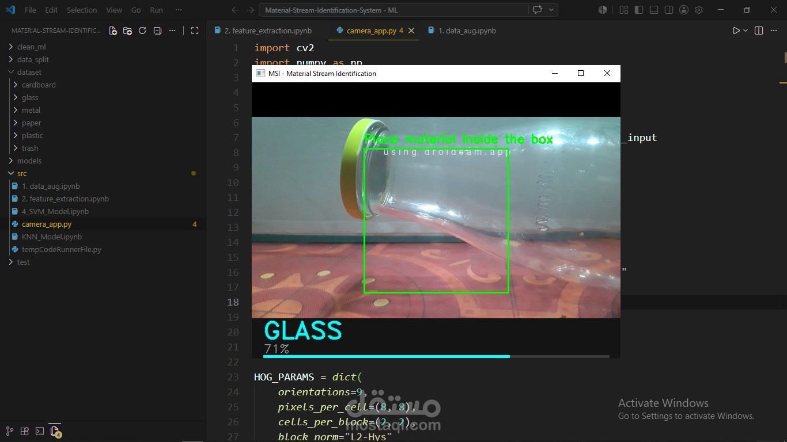This screenshot has height=442, width=787.
Task: Click the VS Code logo icon
Action: 10,10
